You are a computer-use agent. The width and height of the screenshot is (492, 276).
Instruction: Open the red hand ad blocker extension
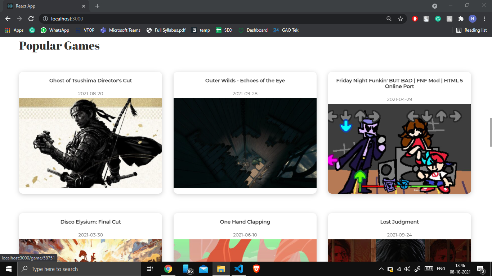(x=415, y=19)
